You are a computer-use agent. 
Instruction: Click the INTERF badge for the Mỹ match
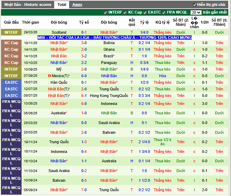[x=11, y=69]
